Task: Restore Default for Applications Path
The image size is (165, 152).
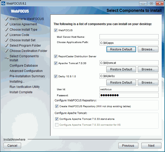Action: click(x=121, y=49)
